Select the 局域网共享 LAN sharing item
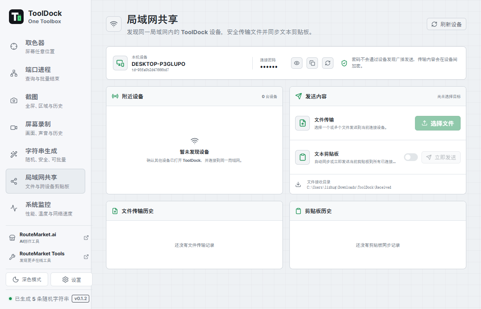481x309 pixels. [45, 181]
